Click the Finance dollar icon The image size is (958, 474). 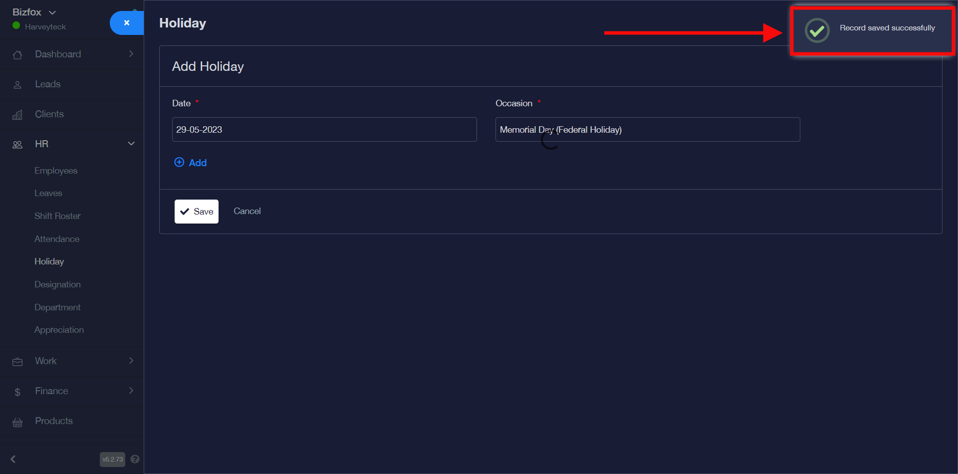point(17,392)
